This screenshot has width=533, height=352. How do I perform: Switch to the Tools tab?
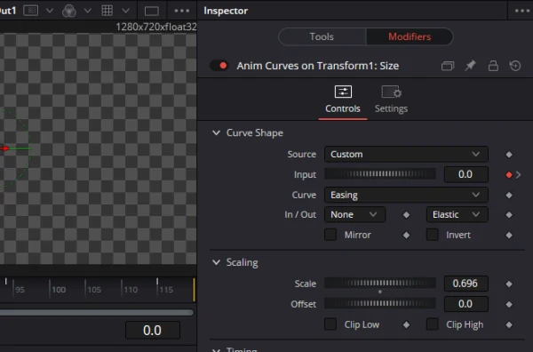pos(322,36)
